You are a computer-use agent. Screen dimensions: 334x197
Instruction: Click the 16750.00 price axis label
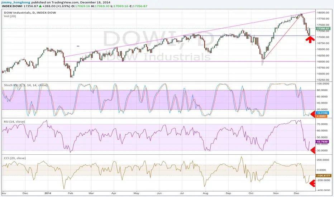pos(323,43)
